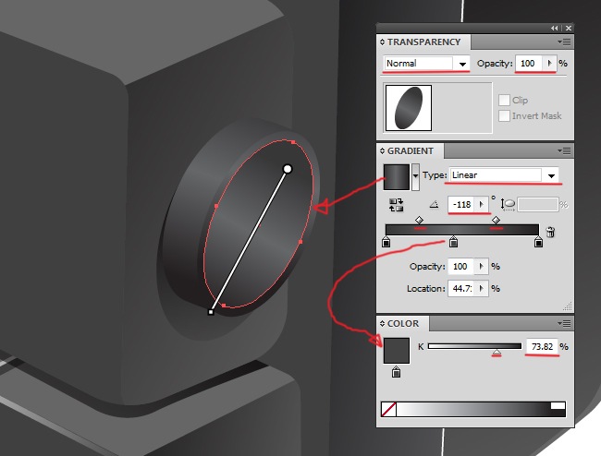Open the Gradient panel options menu

[x=565, y=151]
